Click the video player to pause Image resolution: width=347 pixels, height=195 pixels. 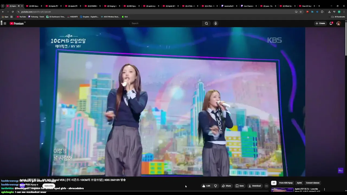172,102
